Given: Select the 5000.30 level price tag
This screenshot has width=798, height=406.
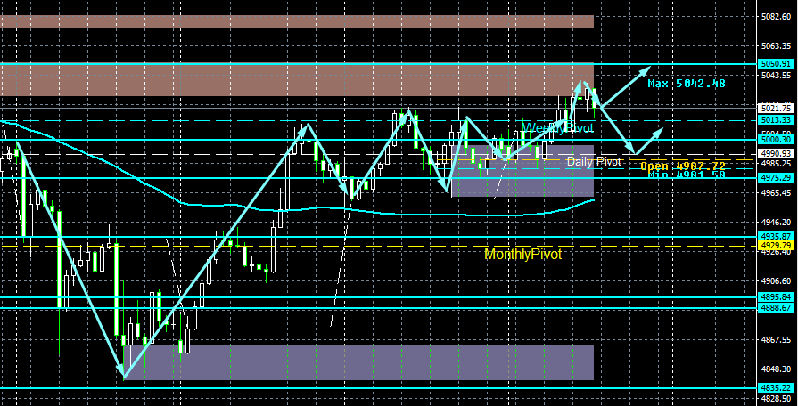Looking at the screenshot, I should [777, 139].
